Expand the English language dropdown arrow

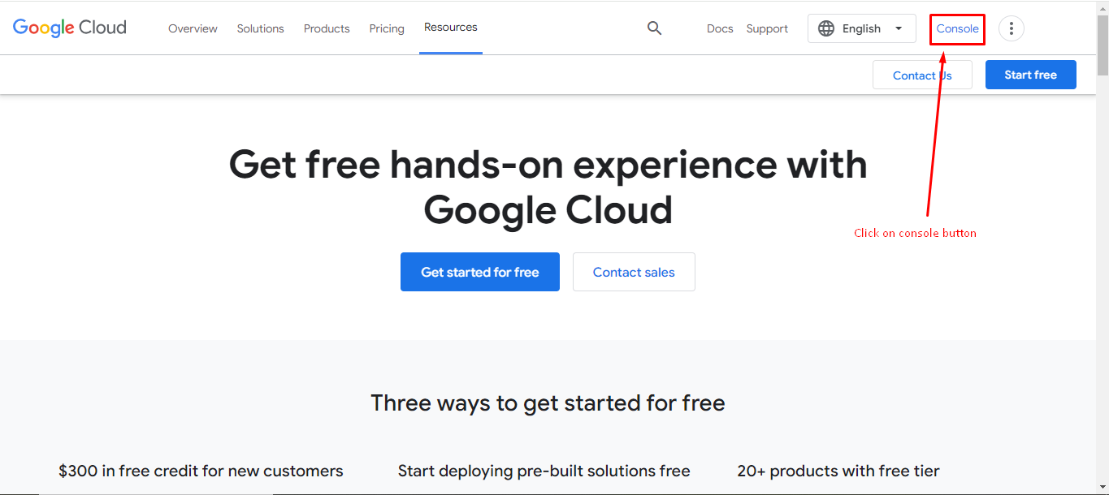click(x=899, y=28)
